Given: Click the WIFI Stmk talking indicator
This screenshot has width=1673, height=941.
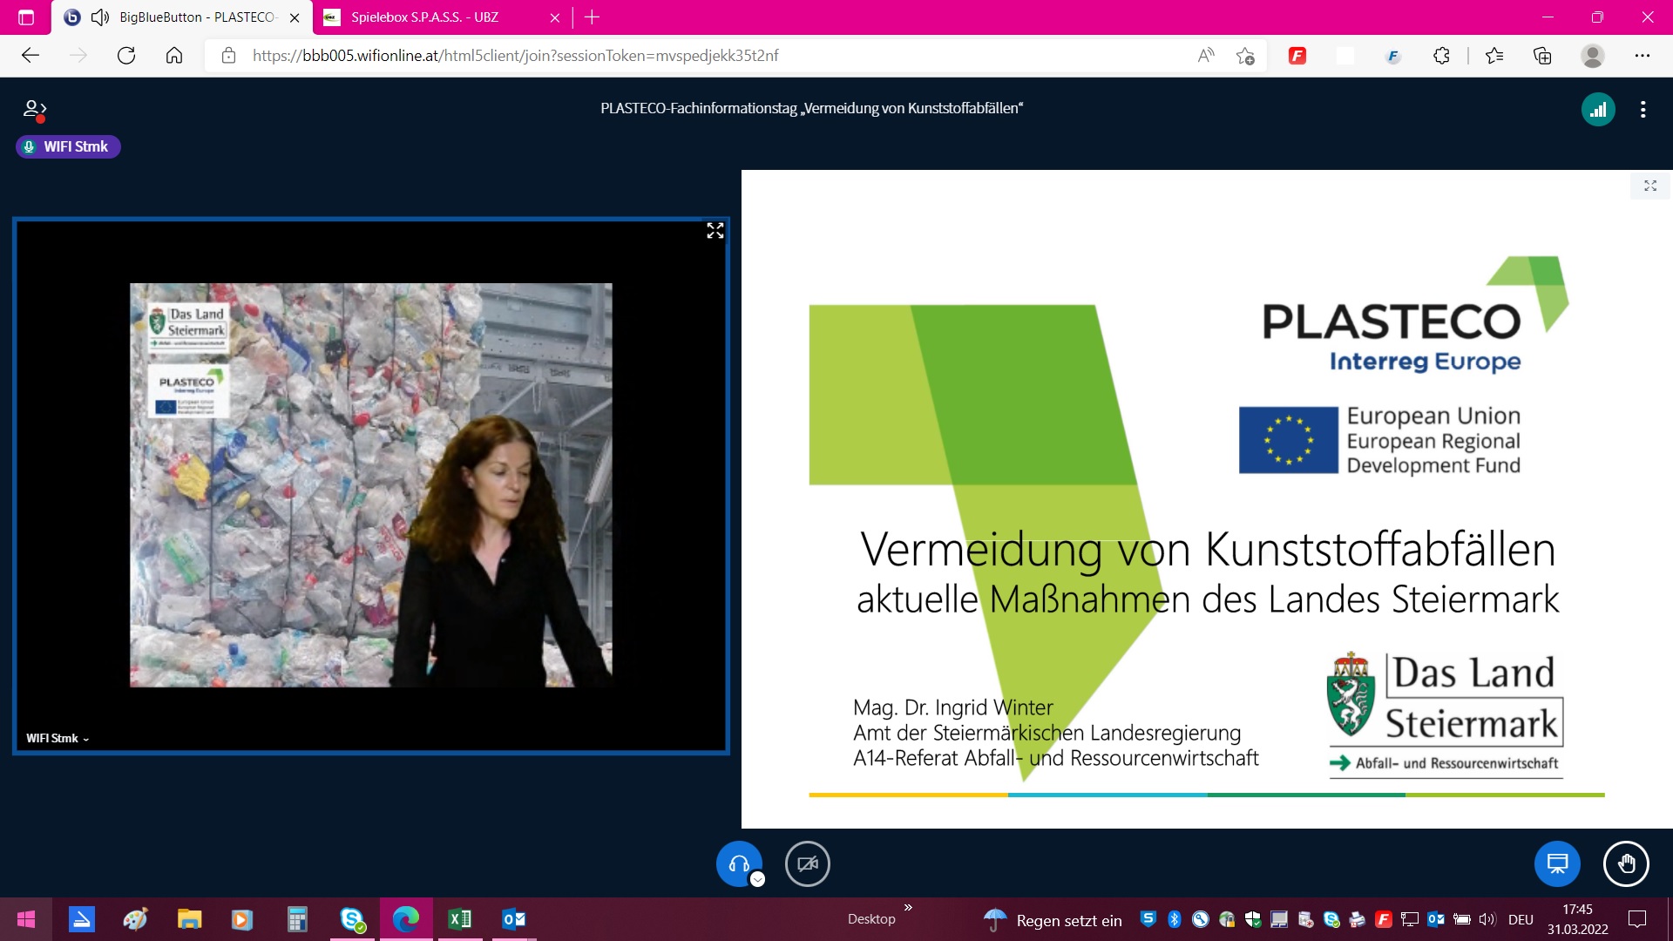Looking at the screenshot, I should point(68,146).
